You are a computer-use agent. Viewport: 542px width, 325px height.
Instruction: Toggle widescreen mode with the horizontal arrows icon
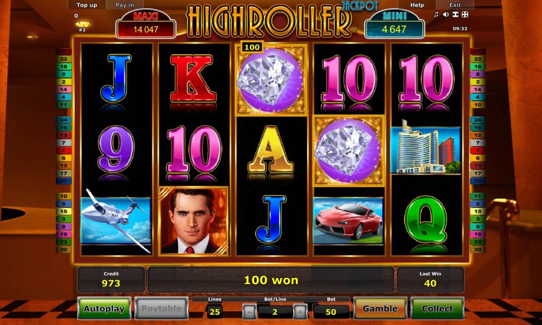pos(456,14)
